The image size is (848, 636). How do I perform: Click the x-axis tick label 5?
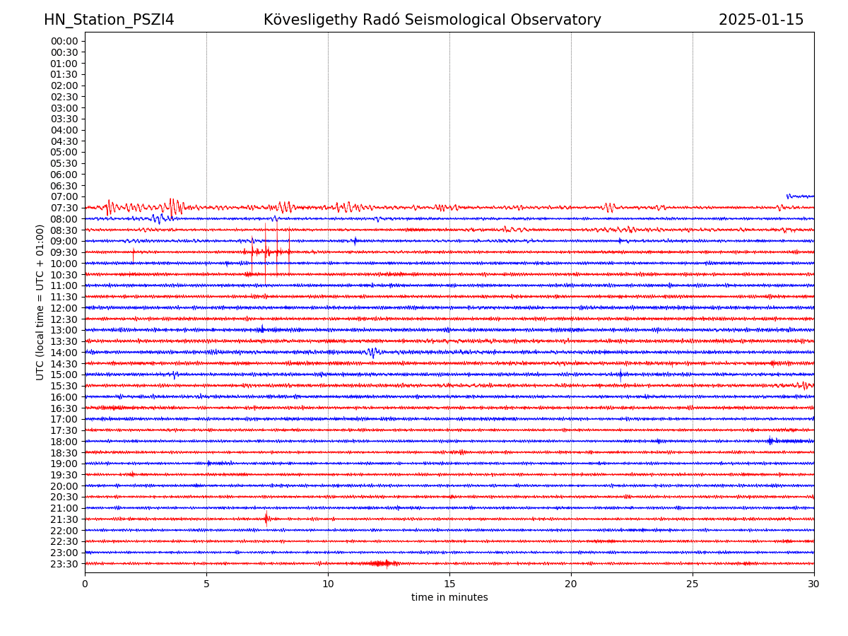coord(206,584)
